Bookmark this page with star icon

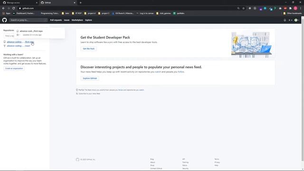tap(244, 9)
